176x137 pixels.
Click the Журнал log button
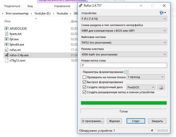tap(114, 121)
